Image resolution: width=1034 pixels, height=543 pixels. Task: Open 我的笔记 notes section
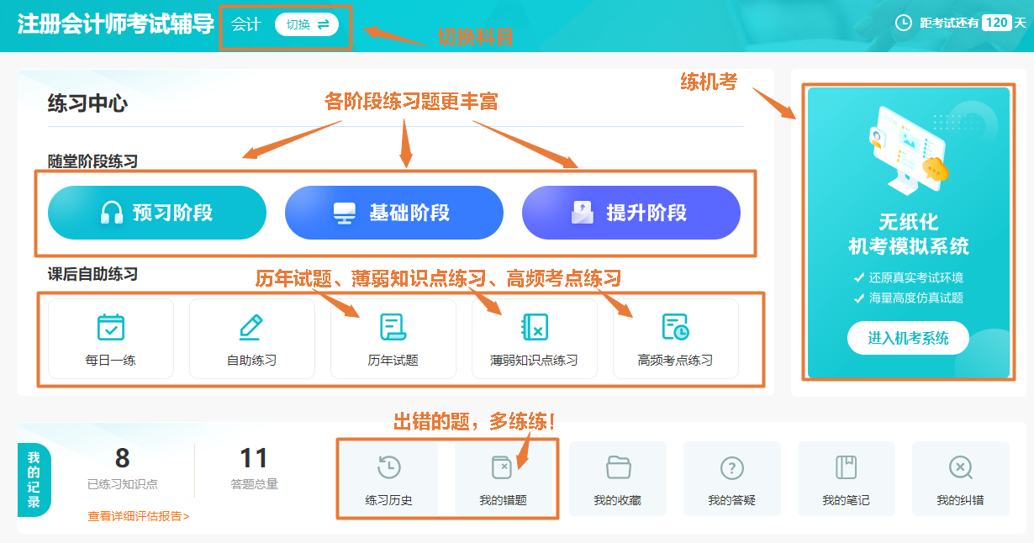[x=847, y=478]
